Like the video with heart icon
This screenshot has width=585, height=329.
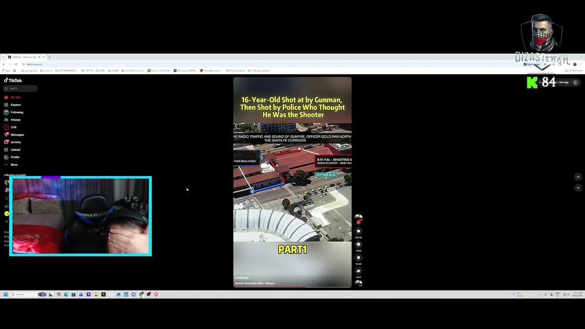(x=358, y=231)
